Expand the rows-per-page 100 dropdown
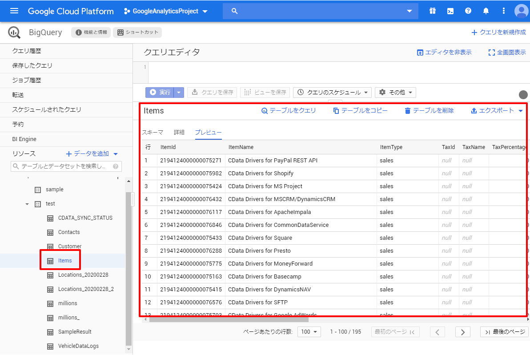Screen dimensions: 530x355 pyautogui.click(x=310, y=332)
